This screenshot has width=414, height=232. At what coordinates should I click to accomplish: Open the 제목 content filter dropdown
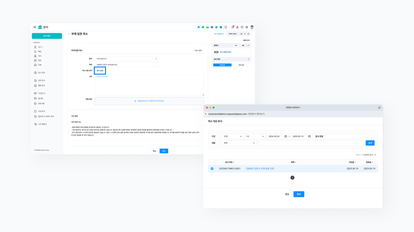click(239, 143)
